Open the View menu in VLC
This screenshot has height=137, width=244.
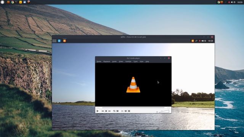pyautogui.click(x=141, y=62)
